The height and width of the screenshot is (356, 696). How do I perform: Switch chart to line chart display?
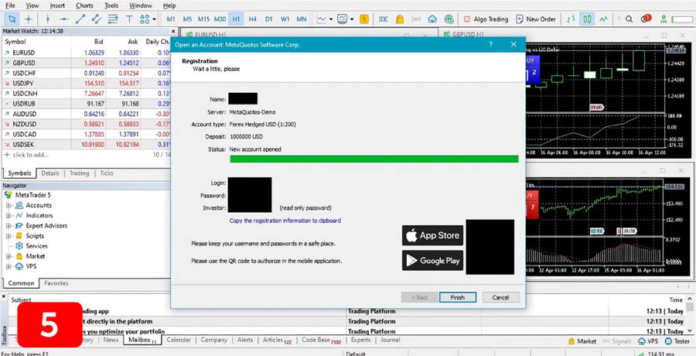point(603,19)
